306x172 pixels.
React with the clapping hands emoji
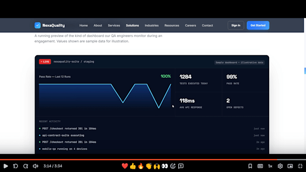click(148, 166)
